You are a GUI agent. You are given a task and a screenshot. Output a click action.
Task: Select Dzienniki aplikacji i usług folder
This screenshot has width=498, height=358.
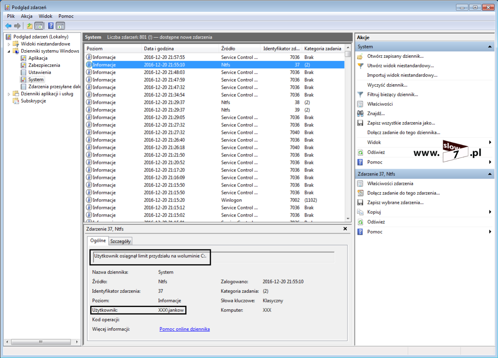click(x=47, y=94)
